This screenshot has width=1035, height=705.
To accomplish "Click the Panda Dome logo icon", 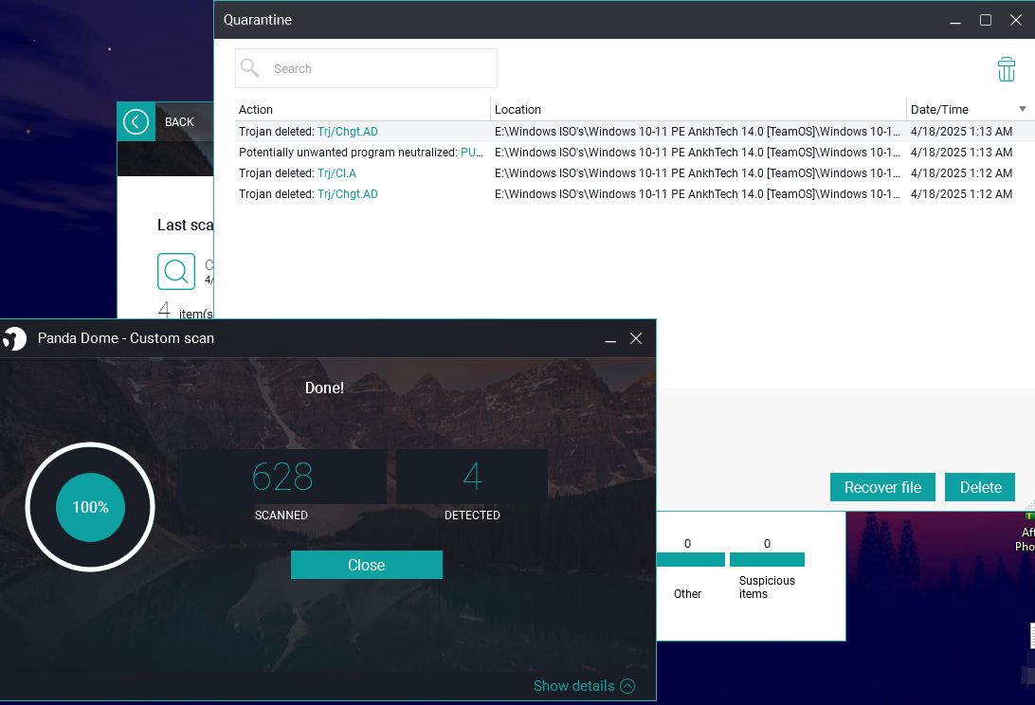I will coord(14,338).
